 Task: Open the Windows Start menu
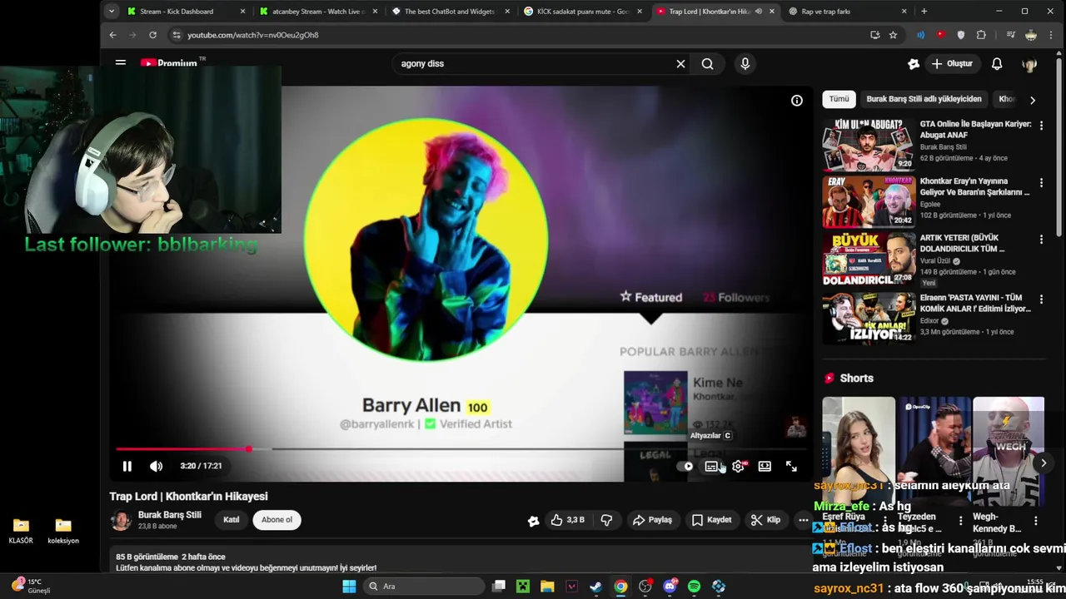(x=349, y=587)
